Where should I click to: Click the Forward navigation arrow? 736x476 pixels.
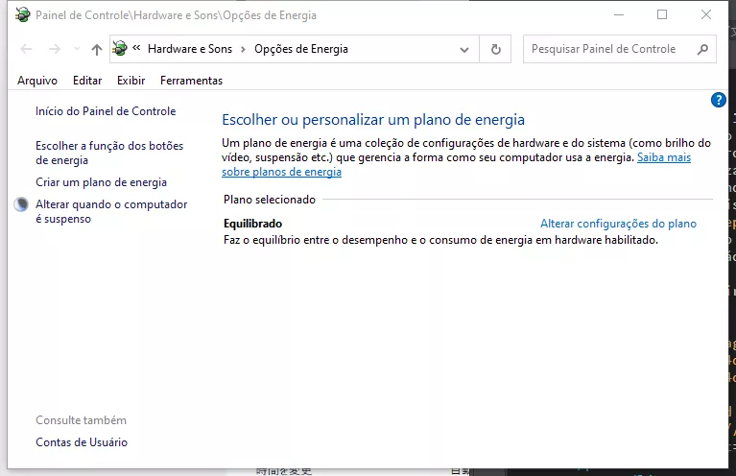(55, 49)
